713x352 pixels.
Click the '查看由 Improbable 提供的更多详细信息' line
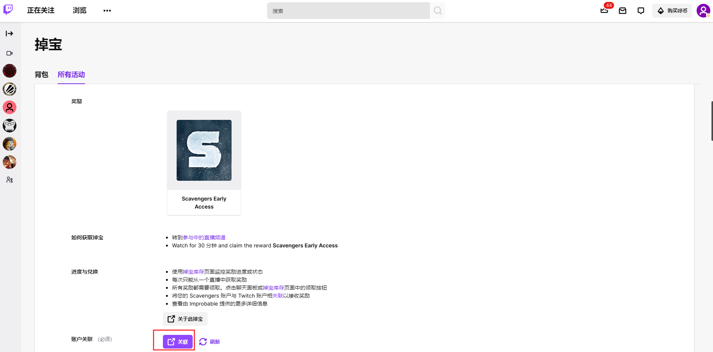[x=220, y=304]
